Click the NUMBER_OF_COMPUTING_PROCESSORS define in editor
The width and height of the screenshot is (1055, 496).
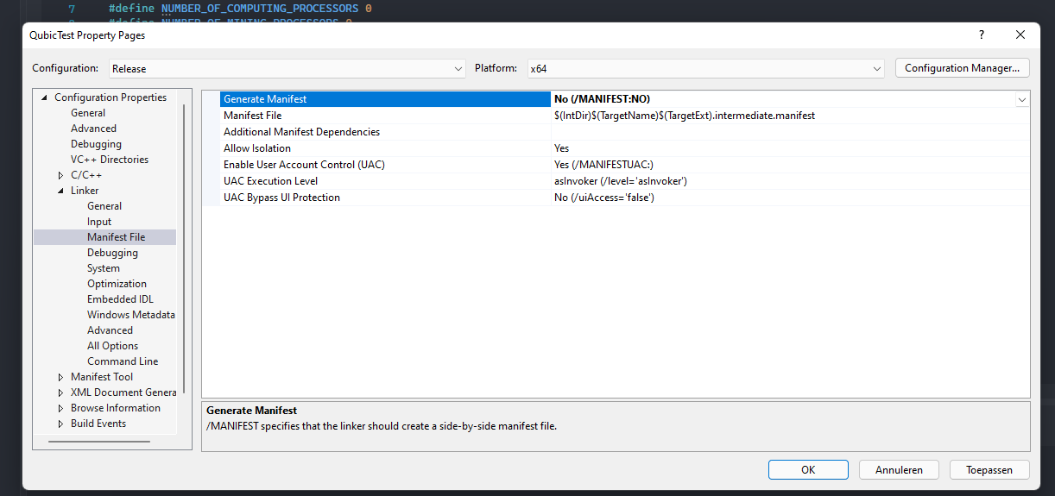pos(259,8)
